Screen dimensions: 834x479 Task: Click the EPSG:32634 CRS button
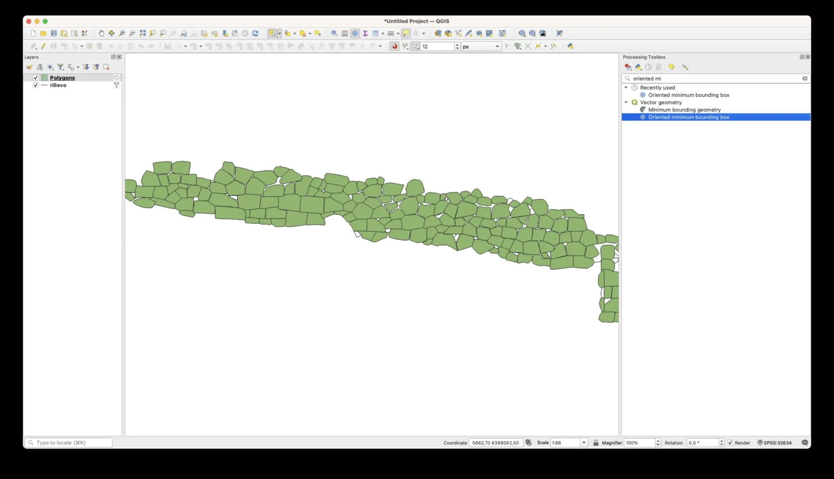pos(774,443)
